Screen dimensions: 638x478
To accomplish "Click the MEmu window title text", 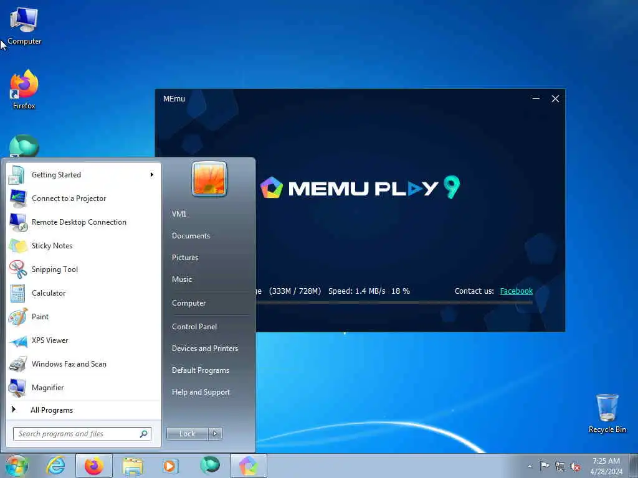I will 174,99.
